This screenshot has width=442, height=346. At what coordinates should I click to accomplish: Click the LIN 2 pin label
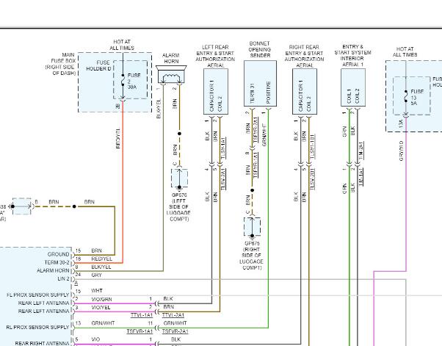coord(63,278)
